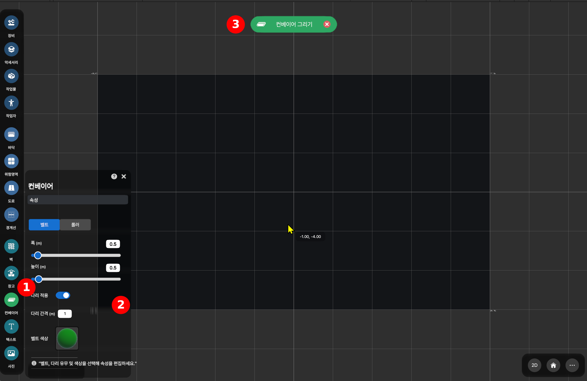The width and height of the screenshot is (587, 381).
Task: Open the 벨트 색상 green color swatch
Action: pos(67,338)
